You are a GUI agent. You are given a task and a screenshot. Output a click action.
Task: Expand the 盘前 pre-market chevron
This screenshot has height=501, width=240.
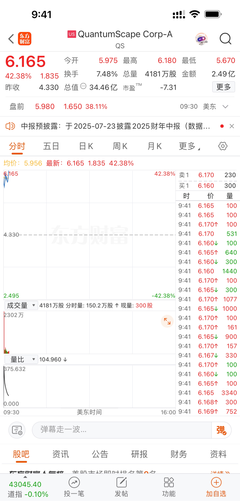click(x=225, y=107)
